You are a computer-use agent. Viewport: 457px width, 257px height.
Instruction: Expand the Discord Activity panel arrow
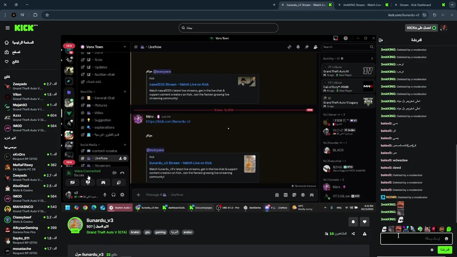372,59
